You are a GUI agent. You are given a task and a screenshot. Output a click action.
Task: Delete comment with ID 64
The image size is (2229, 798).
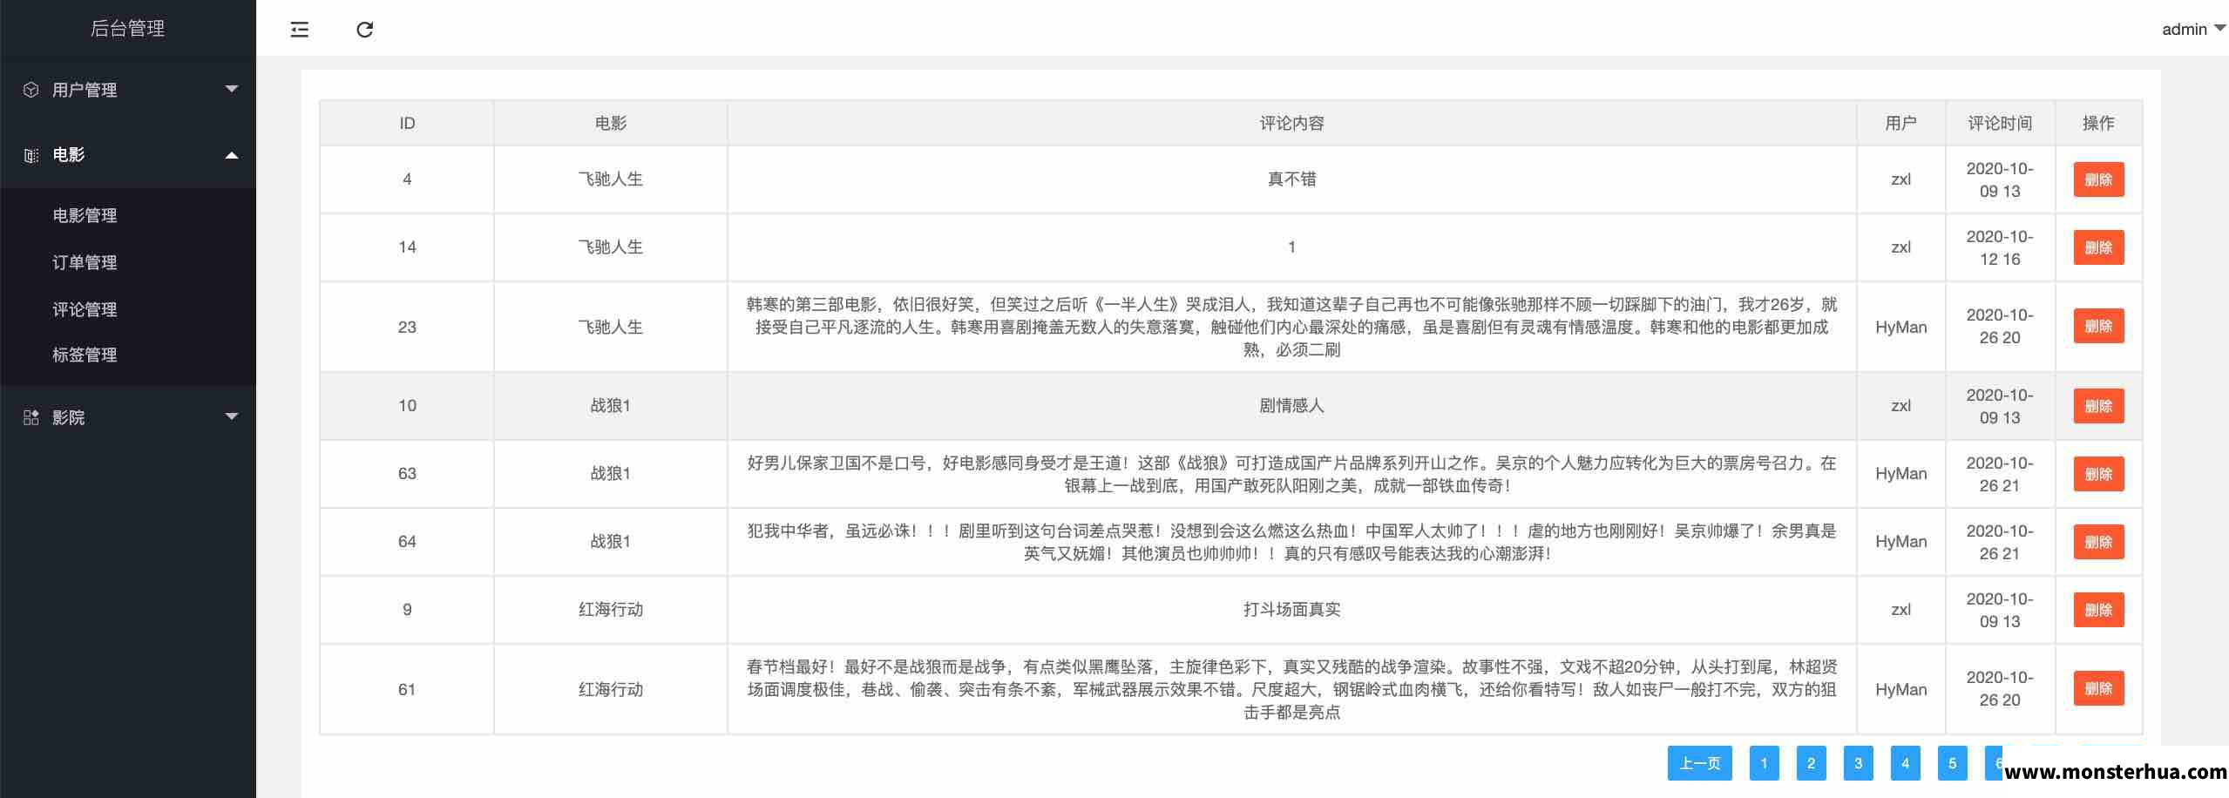point(2098,542)
